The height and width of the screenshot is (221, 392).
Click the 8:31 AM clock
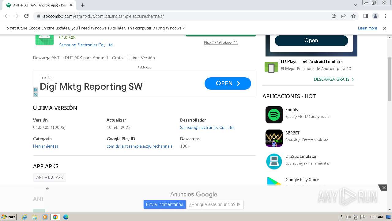[376, 217]
